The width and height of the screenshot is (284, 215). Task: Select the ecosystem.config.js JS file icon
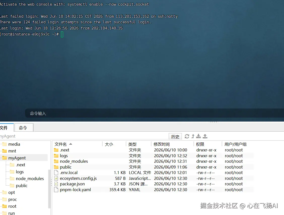tap(56, 179)
